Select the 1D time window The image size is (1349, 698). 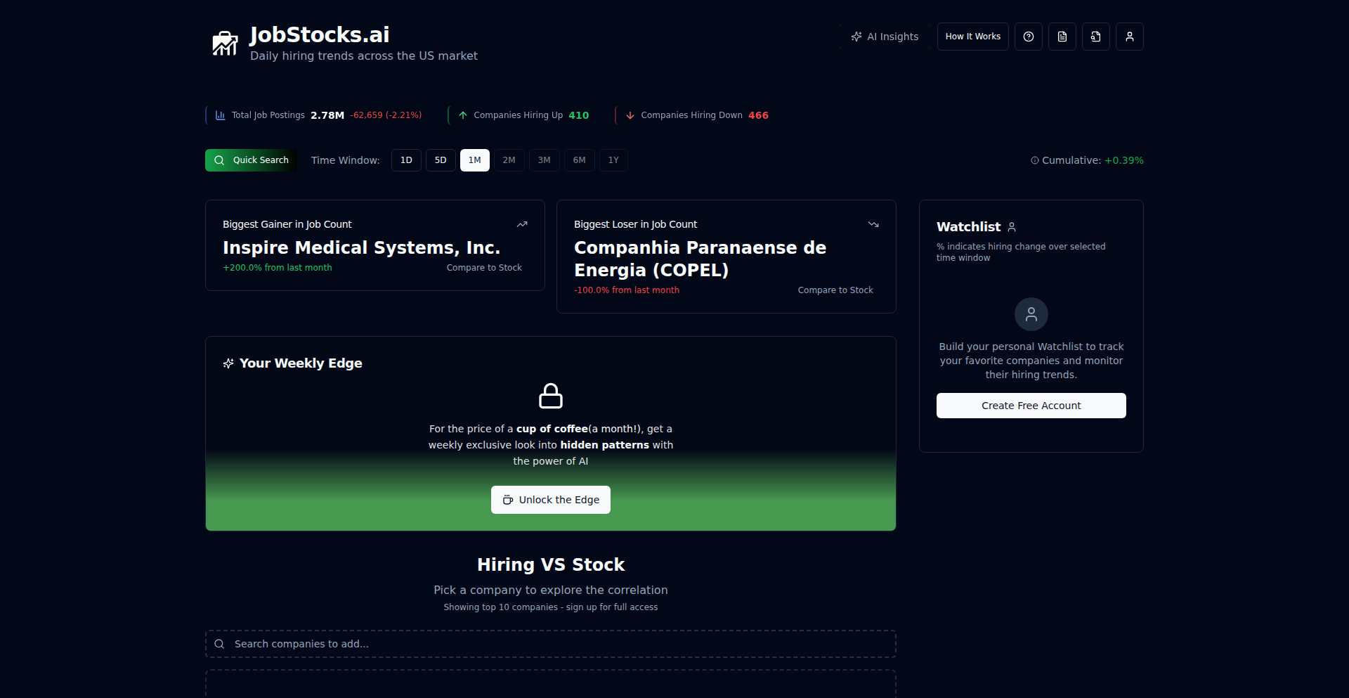pos(405,160)
